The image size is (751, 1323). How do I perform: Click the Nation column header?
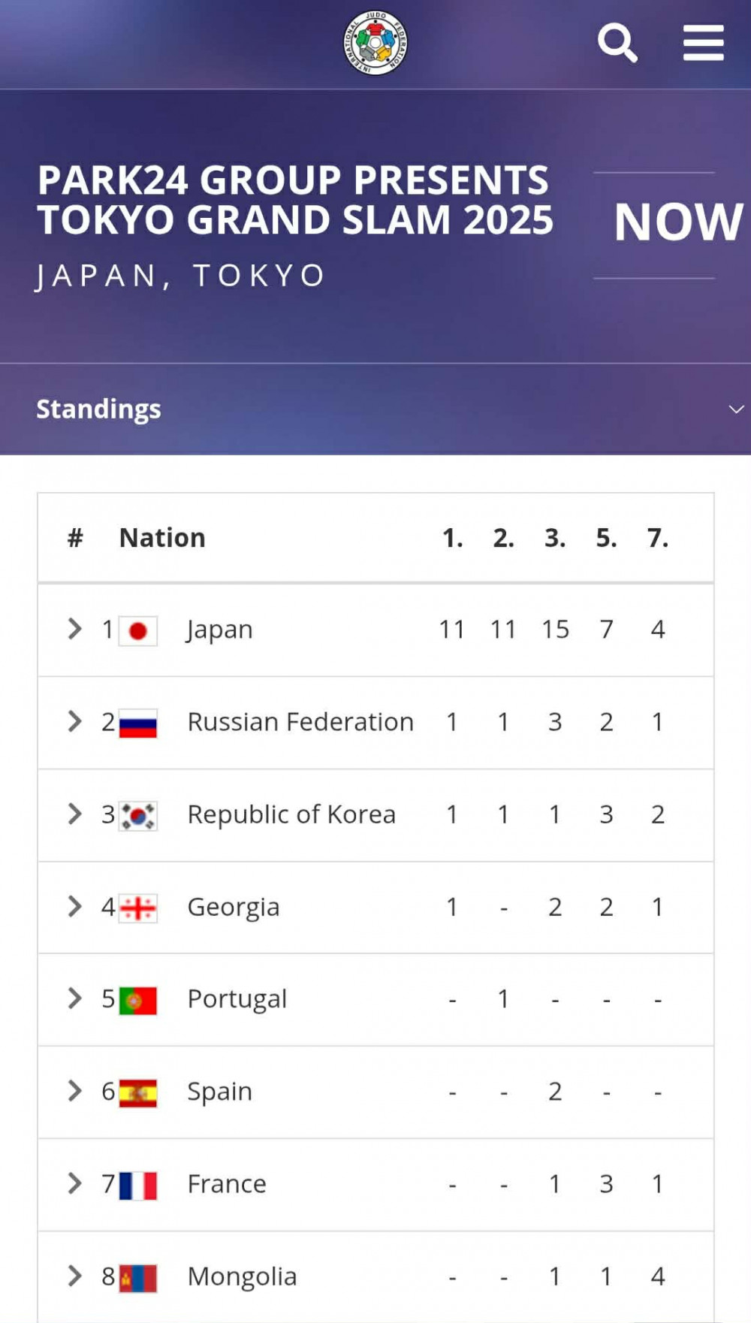(162, 538)
